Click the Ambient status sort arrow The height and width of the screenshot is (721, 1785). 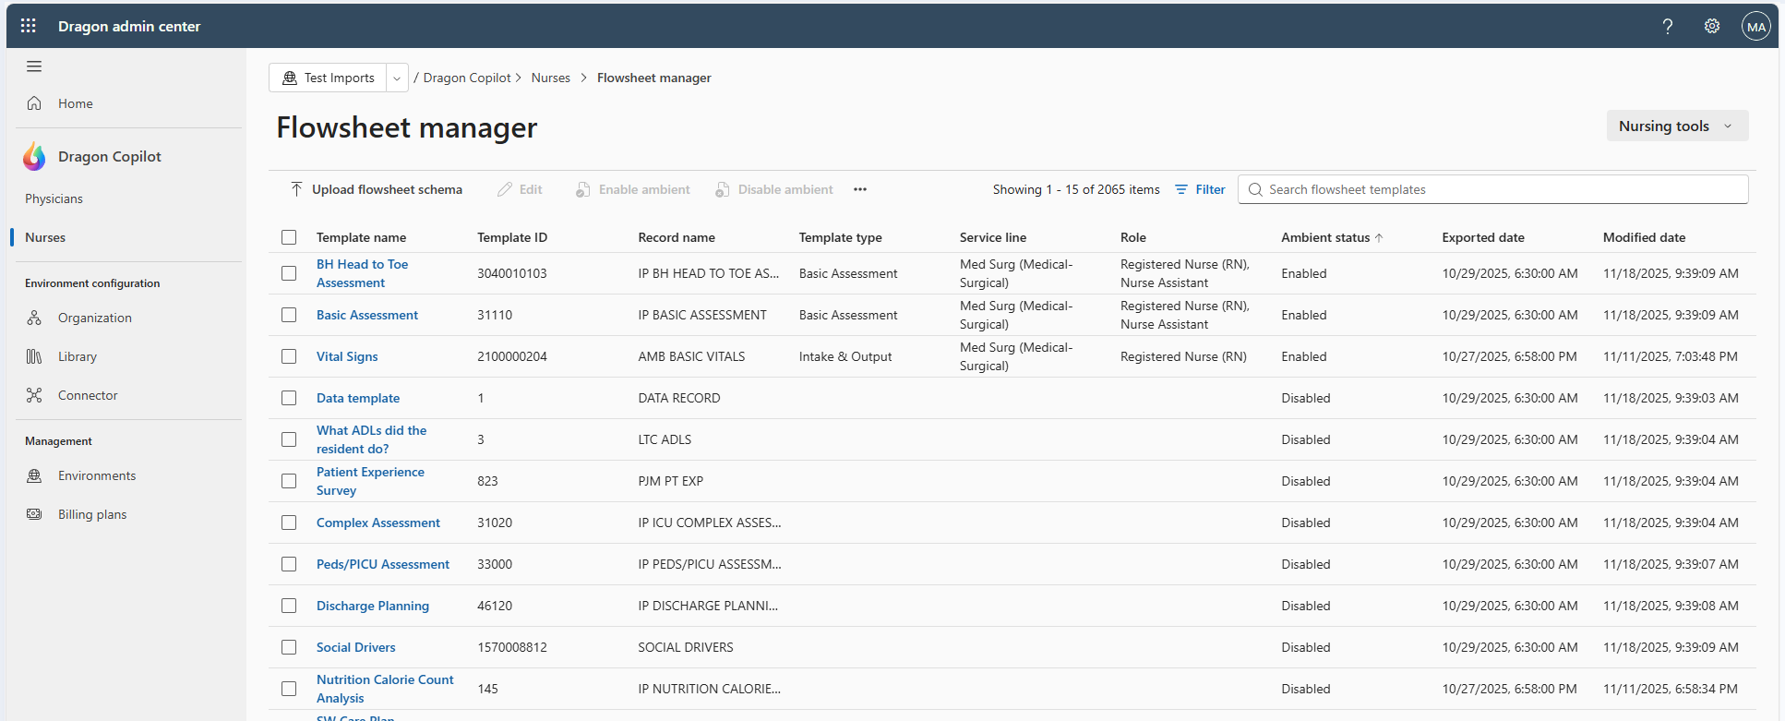pyautogui.click(x=1379, y=237)
